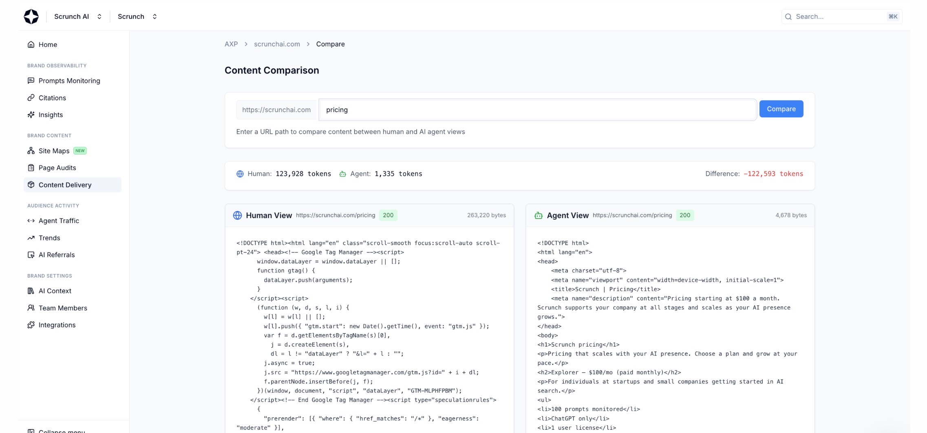Open the Insights page
927x433 pixels.
pyautogui.click(x=73, y=115)
